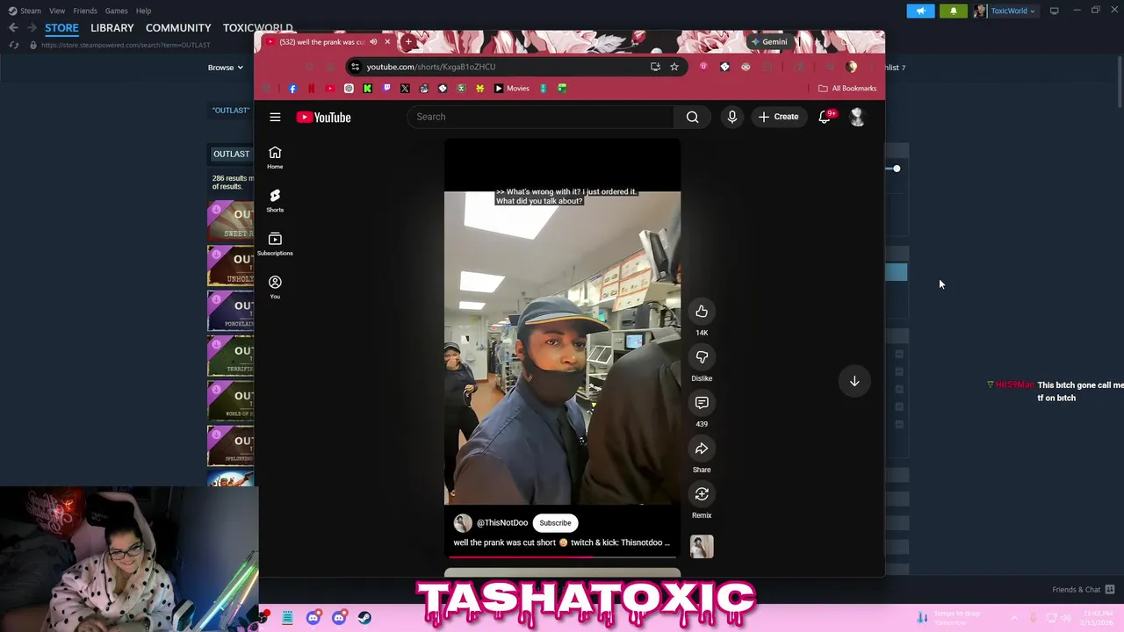Share the short

(702, 449)
